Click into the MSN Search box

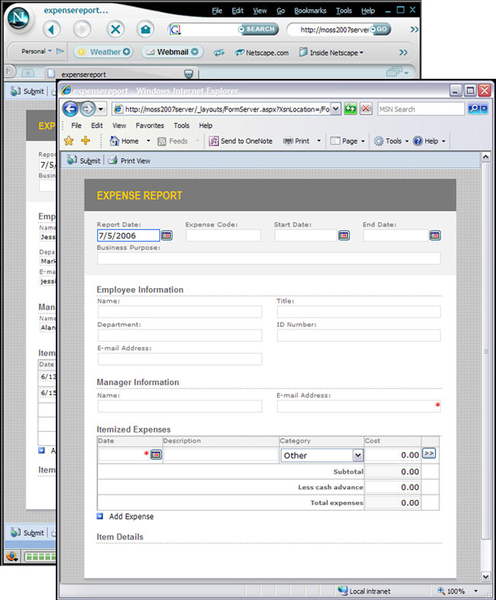point(420,109)
